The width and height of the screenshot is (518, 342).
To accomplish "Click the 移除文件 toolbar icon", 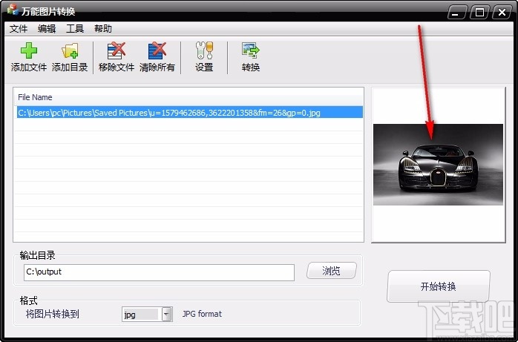I will 117,50.
